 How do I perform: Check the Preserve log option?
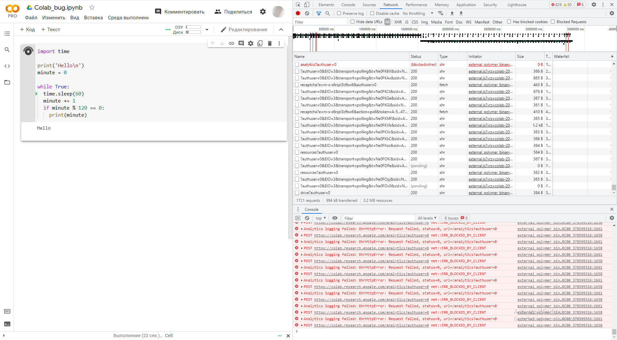click(339, 13)
